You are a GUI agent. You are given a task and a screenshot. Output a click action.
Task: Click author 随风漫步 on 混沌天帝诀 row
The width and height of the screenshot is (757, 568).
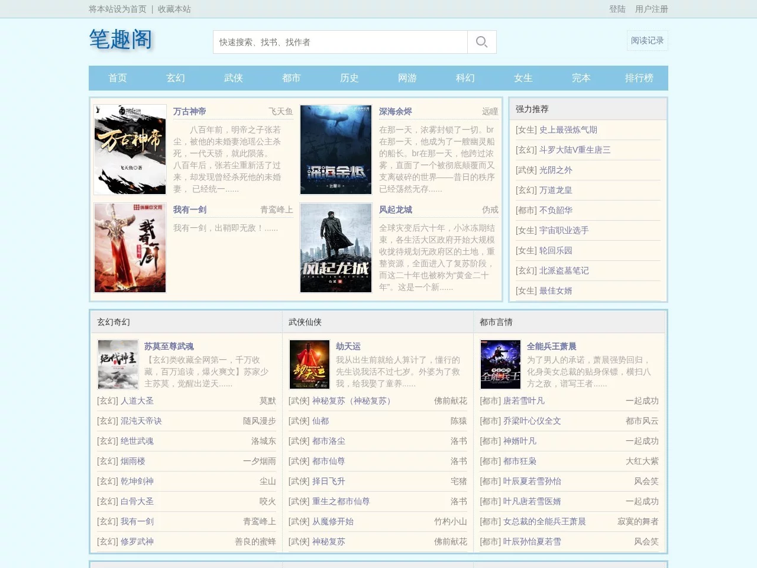(x=260, y=421)
